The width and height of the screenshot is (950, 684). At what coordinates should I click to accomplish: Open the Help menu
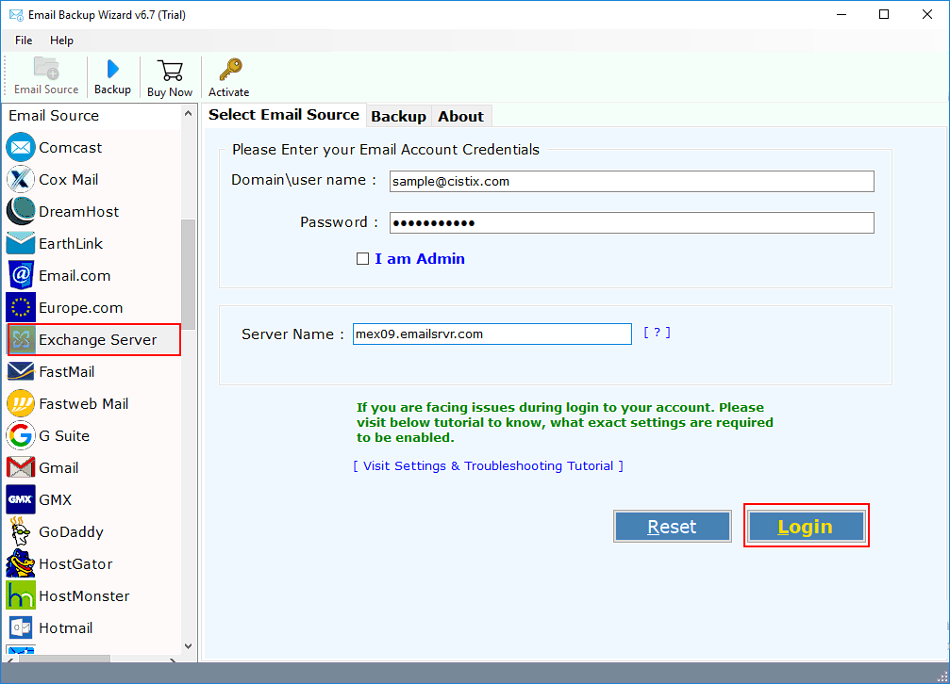(61, 41)
